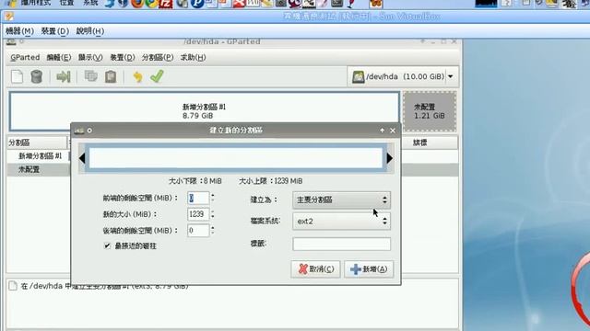
Task: Open the create-as primary partition dropdown
Action: point(341,200)
